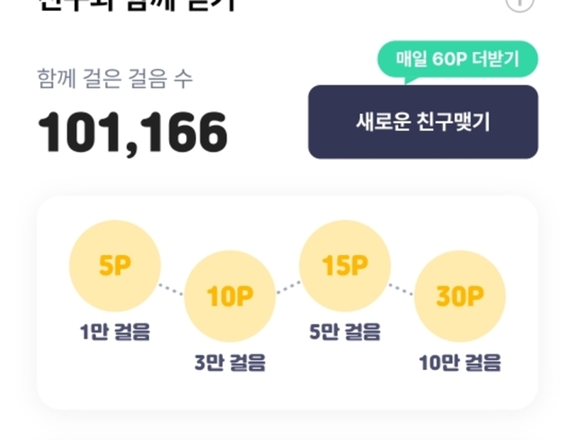Tap the 1만 걸음 milestone label
This screenshot has width=575, height=440.
tap(115, 332)
